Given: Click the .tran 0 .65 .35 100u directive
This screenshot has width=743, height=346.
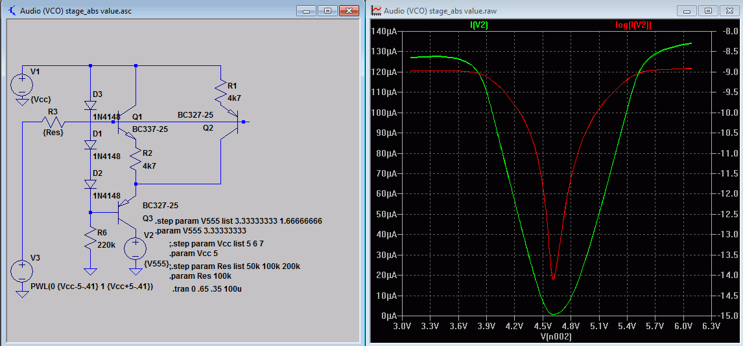Looking at the screenshot, I should pos(207,288).
